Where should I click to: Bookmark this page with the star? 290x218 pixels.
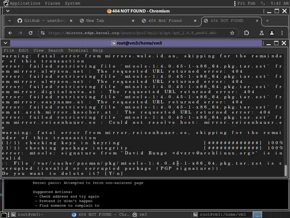tap(232, 33)
